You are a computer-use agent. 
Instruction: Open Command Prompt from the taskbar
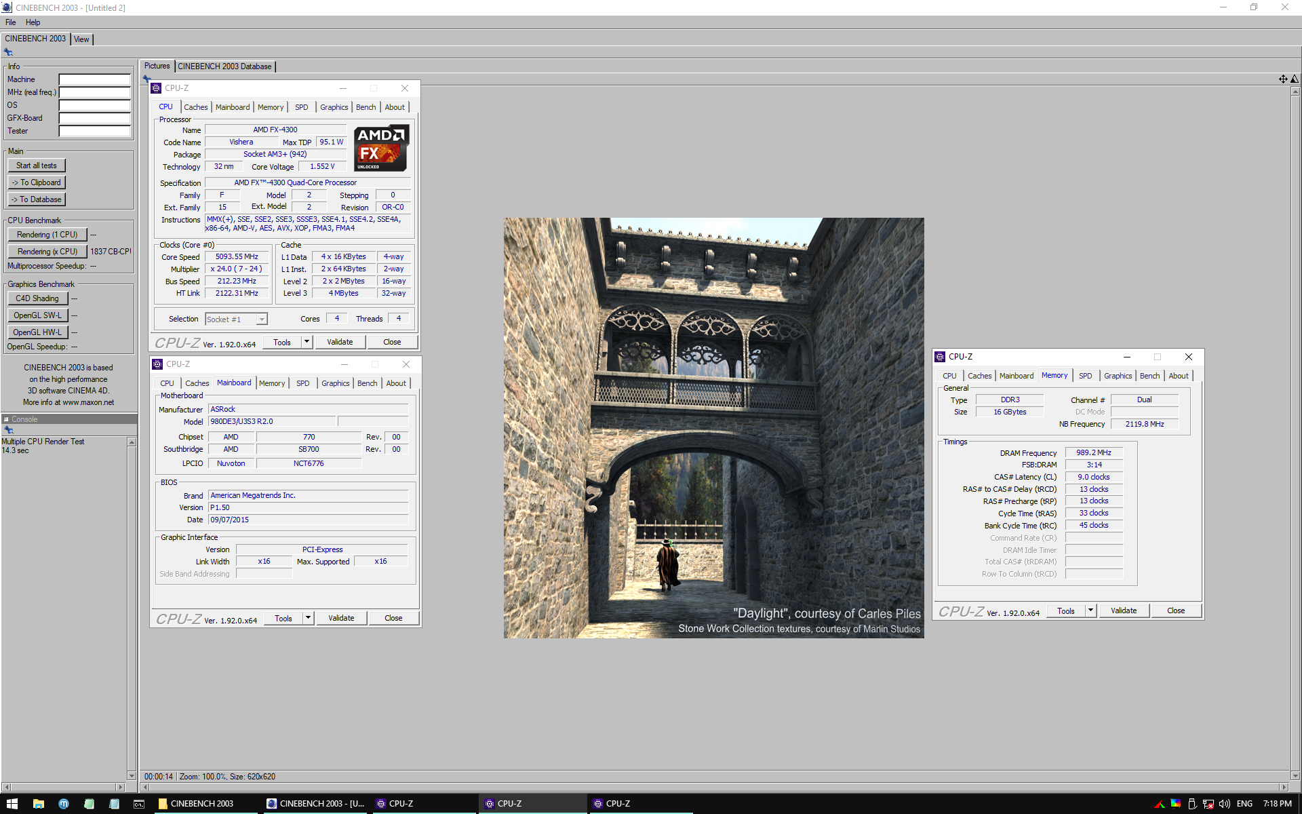pos(139,804)
